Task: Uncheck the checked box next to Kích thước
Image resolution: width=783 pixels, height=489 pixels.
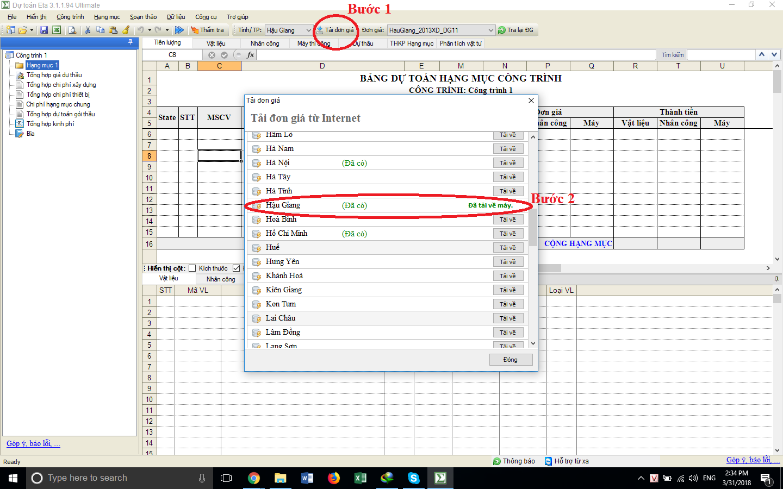Action: pyautogui.click(x=237, y=268)
